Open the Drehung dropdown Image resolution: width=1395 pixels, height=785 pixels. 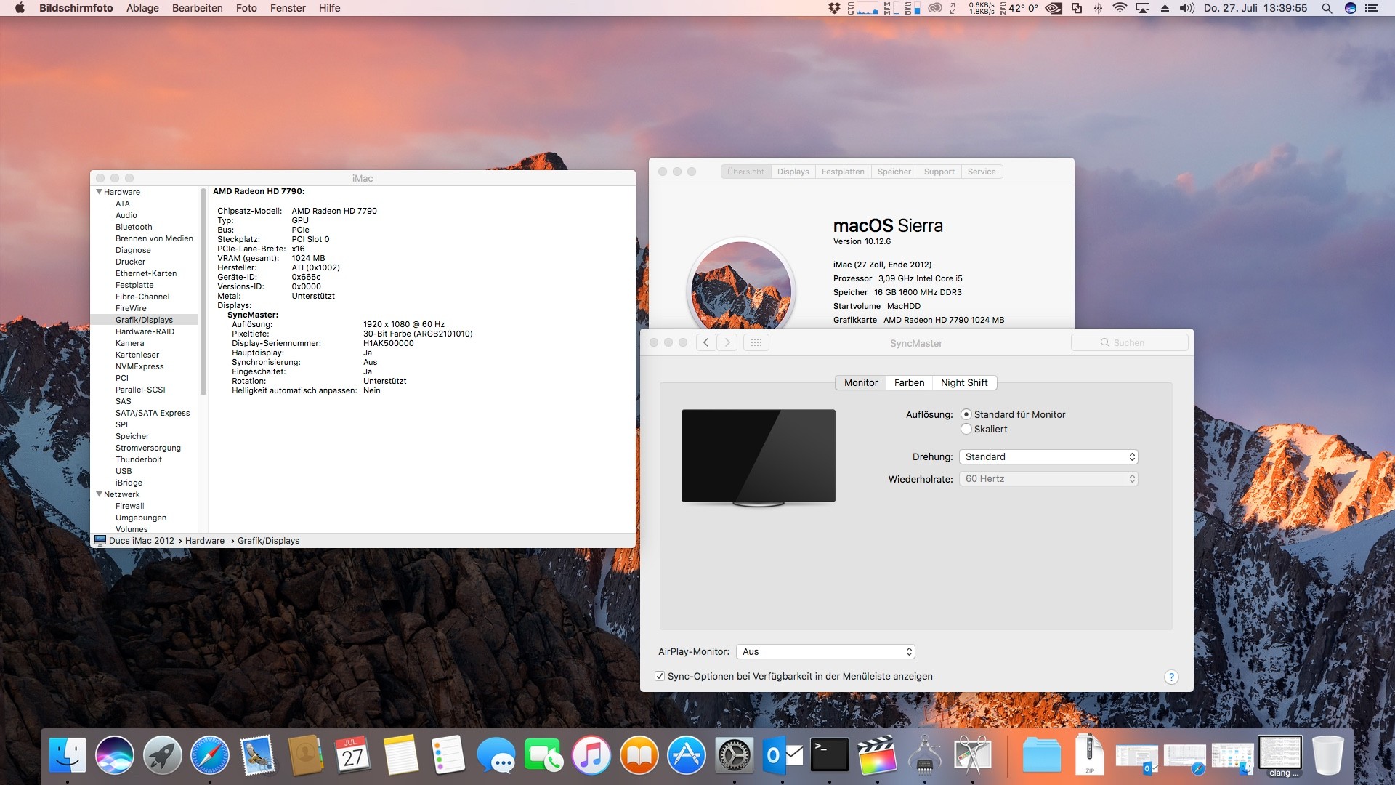[x=1048, y=456]
